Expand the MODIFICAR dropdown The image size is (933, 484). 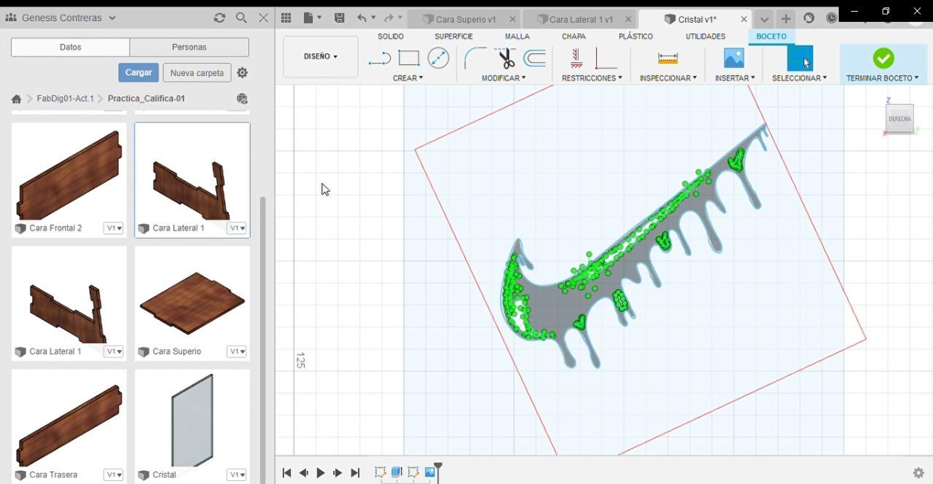point(504,78)
